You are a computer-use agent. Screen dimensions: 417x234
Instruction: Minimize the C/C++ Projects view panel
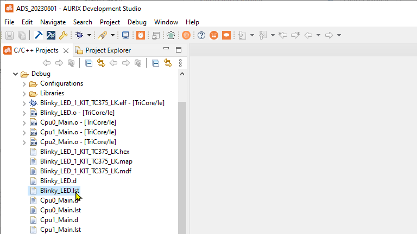click(166, 49)
